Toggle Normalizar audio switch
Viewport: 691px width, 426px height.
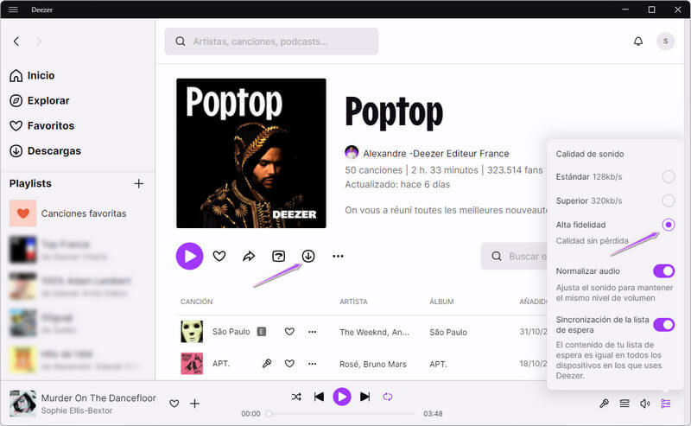[x=663, y=270]
